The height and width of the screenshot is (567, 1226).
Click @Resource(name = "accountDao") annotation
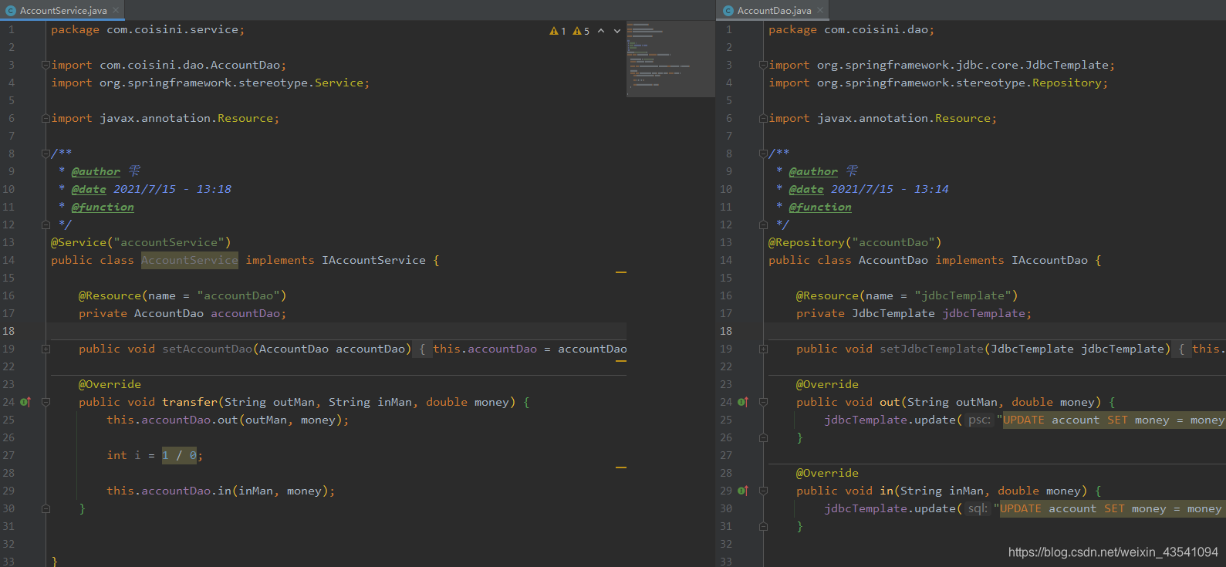click(x=183, y=295)
